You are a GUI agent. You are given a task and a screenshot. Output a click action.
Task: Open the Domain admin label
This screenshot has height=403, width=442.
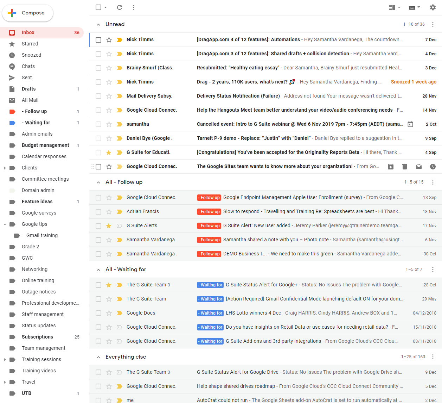click(42, 191)
